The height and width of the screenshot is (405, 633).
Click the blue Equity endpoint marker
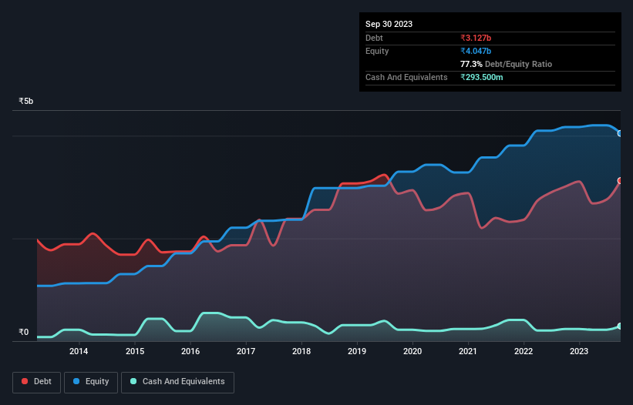[620, 133]
